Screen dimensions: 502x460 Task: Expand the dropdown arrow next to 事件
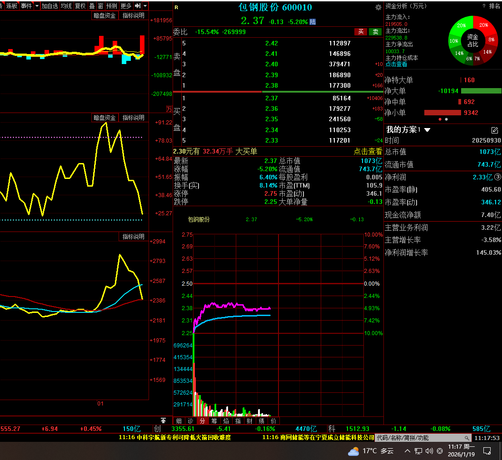pos(37,6)
